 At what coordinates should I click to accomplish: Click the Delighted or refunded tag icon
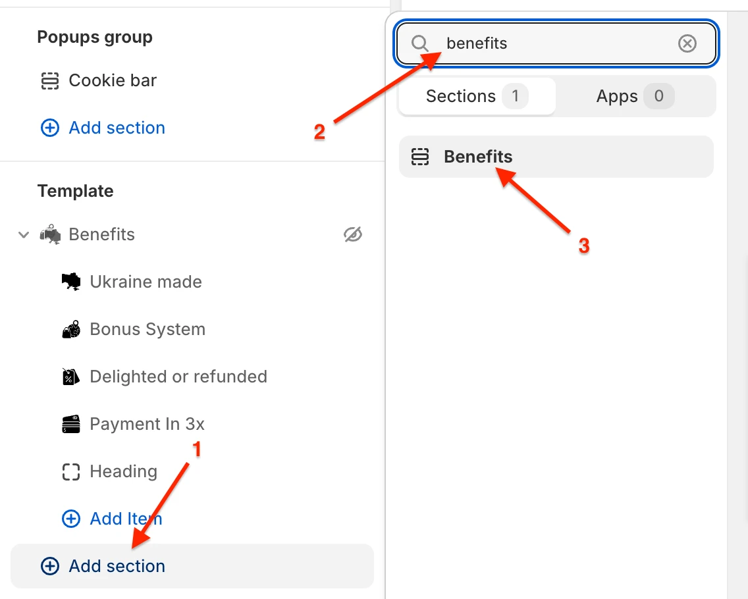(71, 377)
